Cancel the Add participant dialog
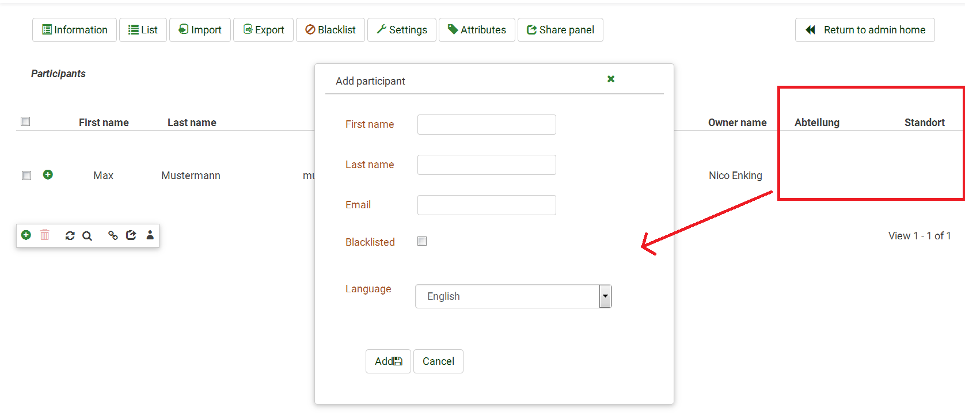This screenshot has height=416, width=965. [438, 361]
